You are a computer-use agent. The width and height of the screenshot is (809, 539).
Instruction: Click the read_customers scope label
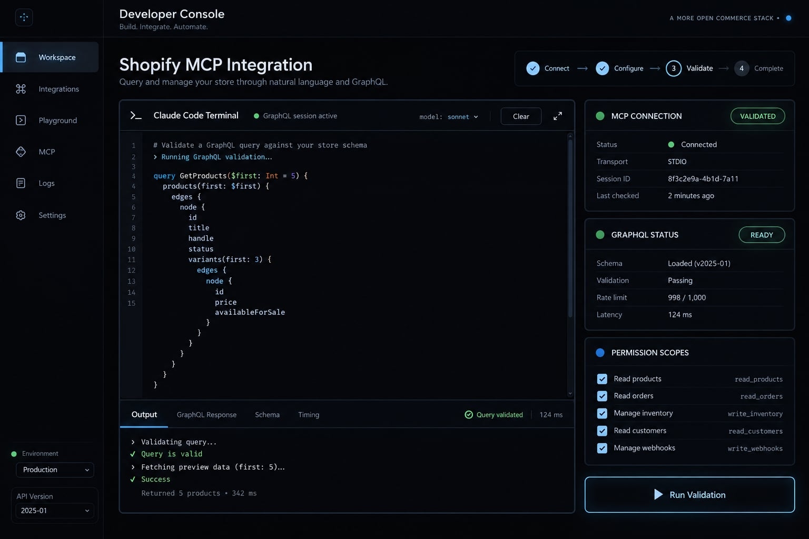pyautogui.click(x=755, y=431)
